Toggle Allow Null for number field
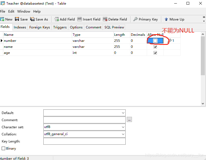The image size is (206, 160). tap(155, 41)
